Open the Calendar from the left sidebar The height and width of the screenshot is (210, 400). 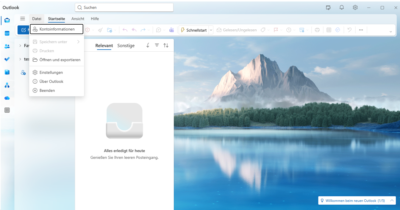coord(7,33)
